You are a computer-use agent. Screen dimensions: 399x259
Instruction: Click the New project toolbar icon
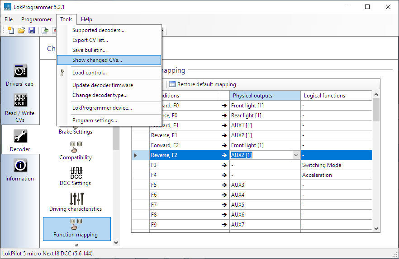11,30
